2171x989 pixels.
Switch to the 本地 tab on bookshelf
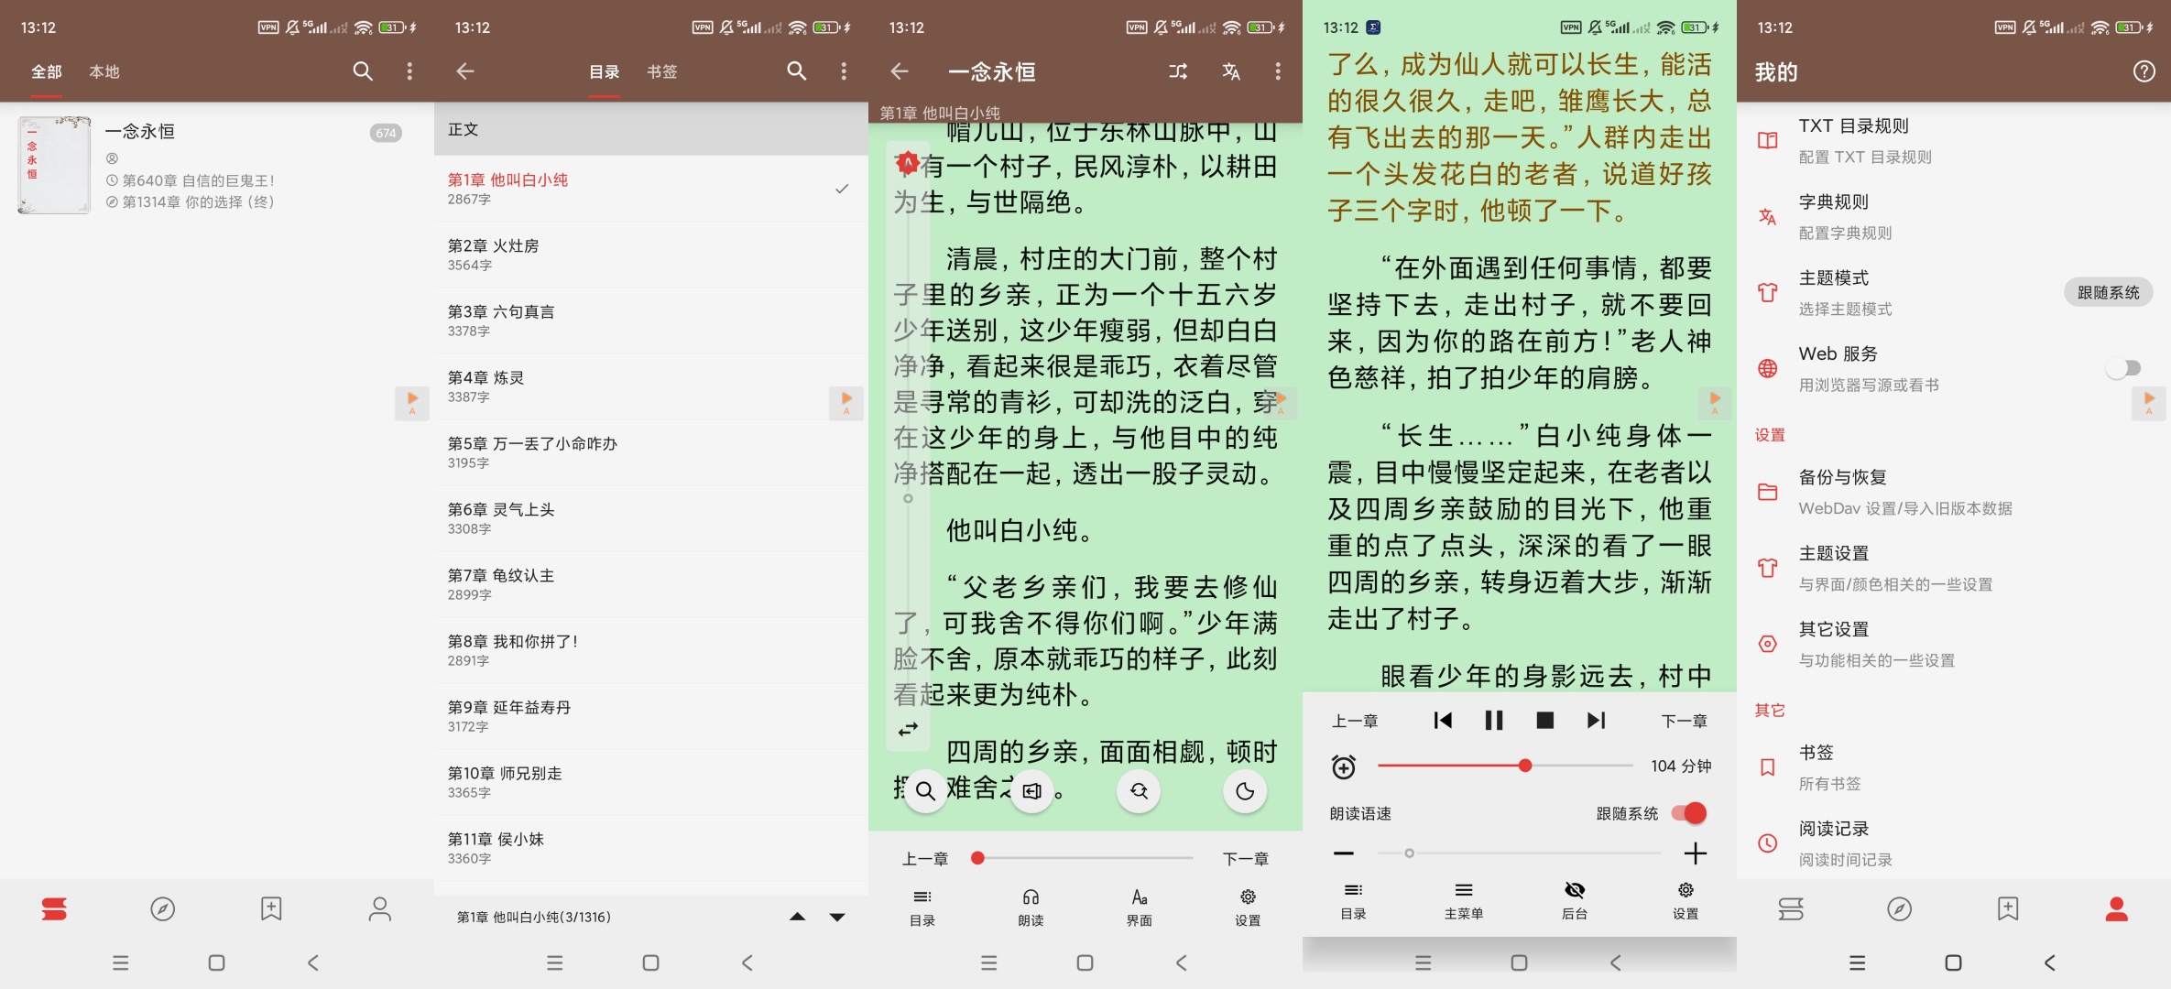105,71
